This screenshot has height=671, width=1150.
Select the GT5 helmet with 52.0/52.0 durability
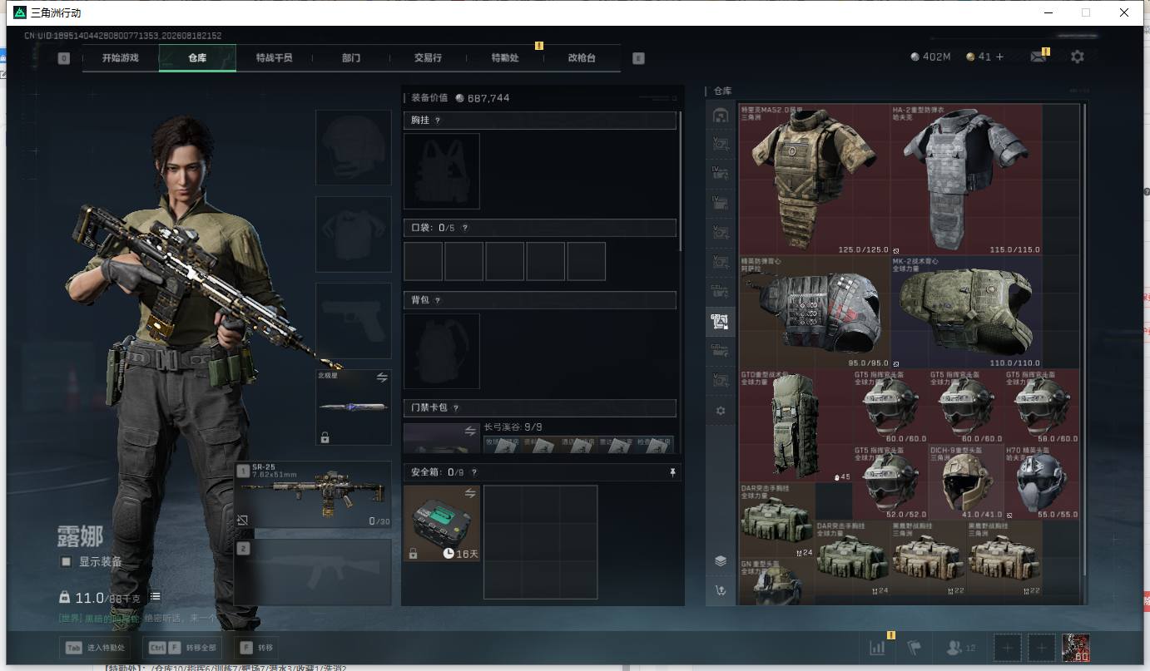[890, 482]
